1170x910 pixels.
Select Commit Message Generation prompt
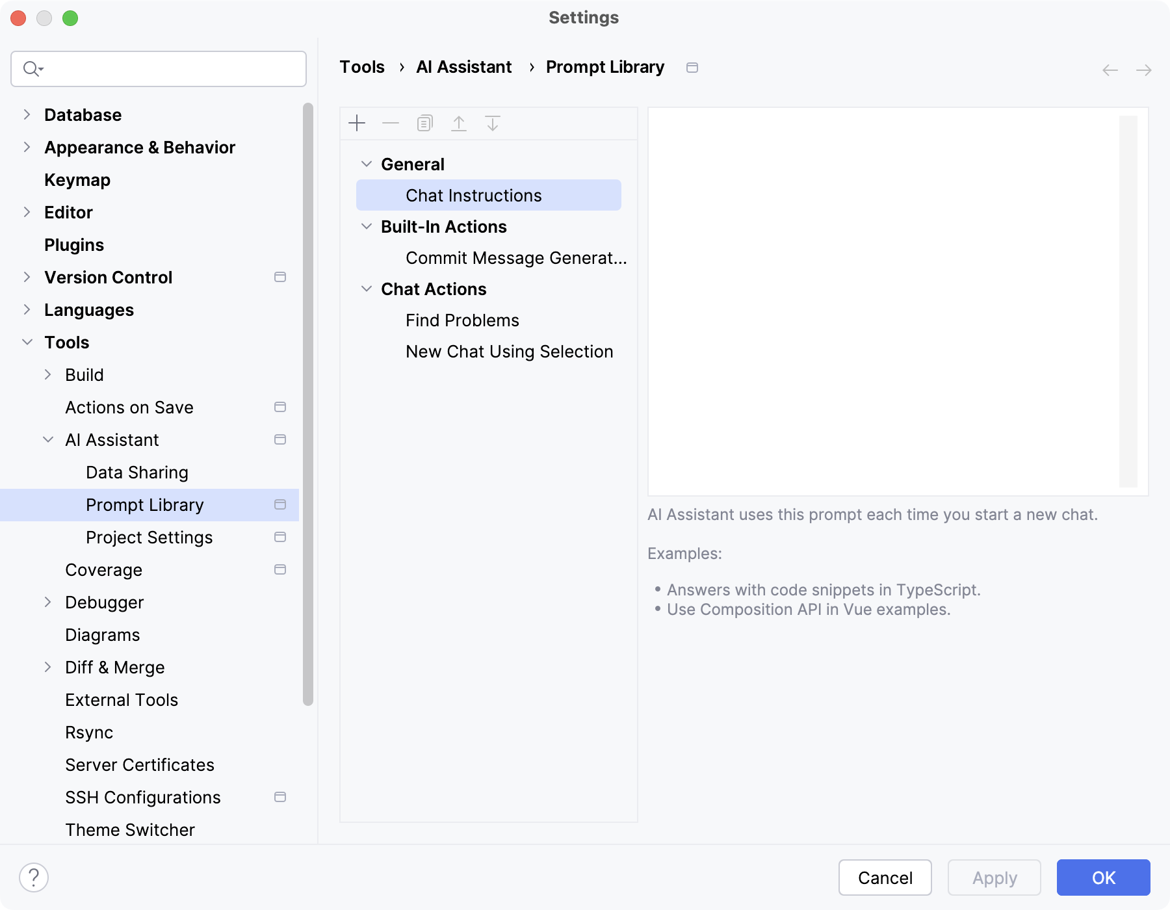pos(515,257)
